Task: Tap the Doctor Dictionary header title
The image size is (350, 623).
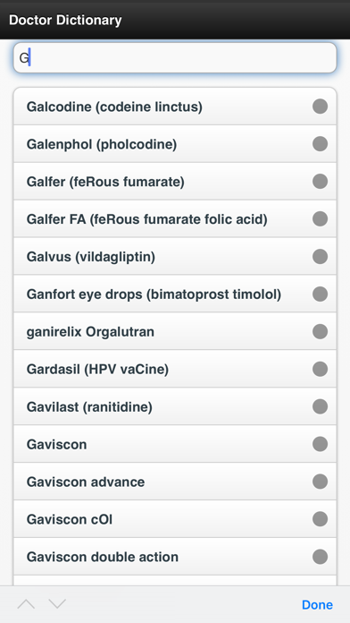Action: (65, 20)
